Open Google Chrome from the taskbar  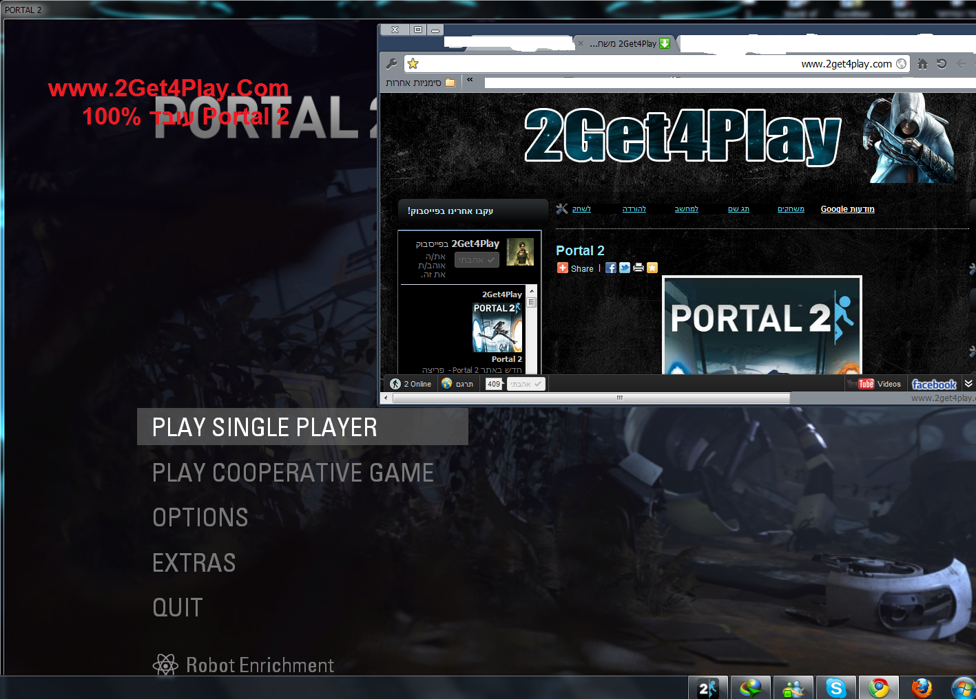[x=879, y=687]
